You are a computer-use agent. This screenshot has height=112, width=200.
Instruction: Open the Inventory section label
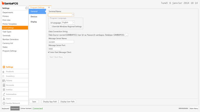(x=10, y=76)
